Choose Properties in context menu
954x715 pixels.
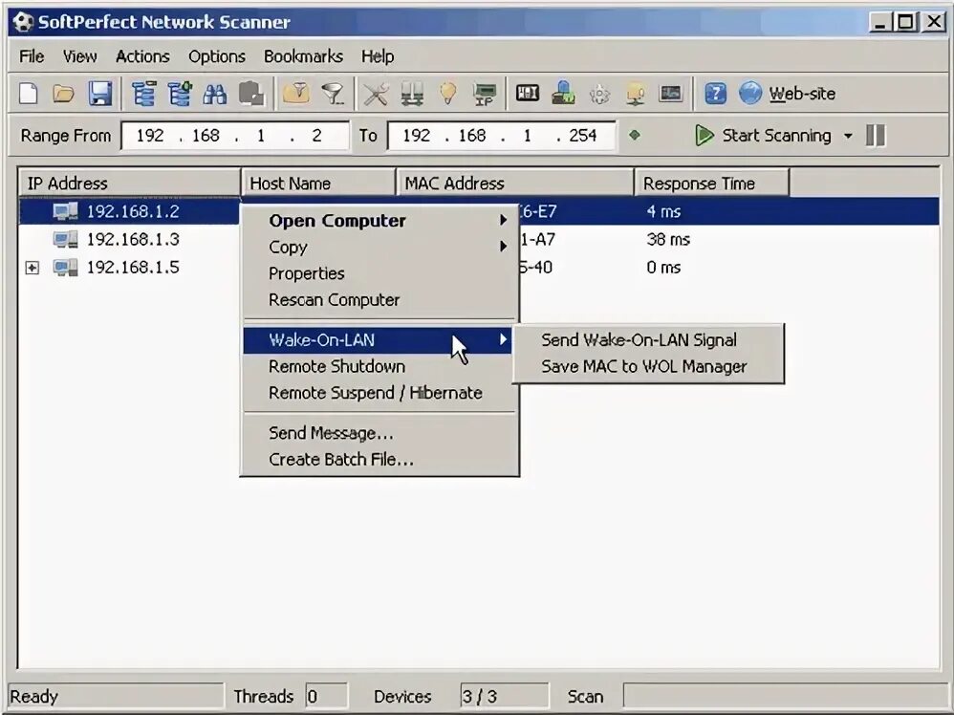(x=379, y=273)
